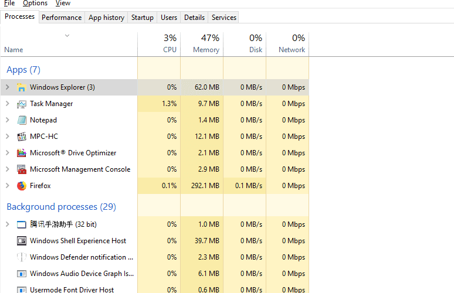Screen dimensions: 454x293
Task: Select the Microsoft® Drive Optimizer row name
Action: tap(73, 153)
